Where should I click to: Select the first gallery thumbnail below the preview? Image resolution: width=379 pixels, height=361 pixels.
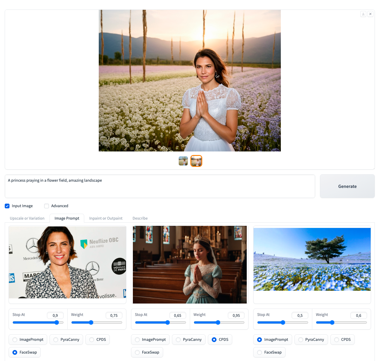point(183,161)
